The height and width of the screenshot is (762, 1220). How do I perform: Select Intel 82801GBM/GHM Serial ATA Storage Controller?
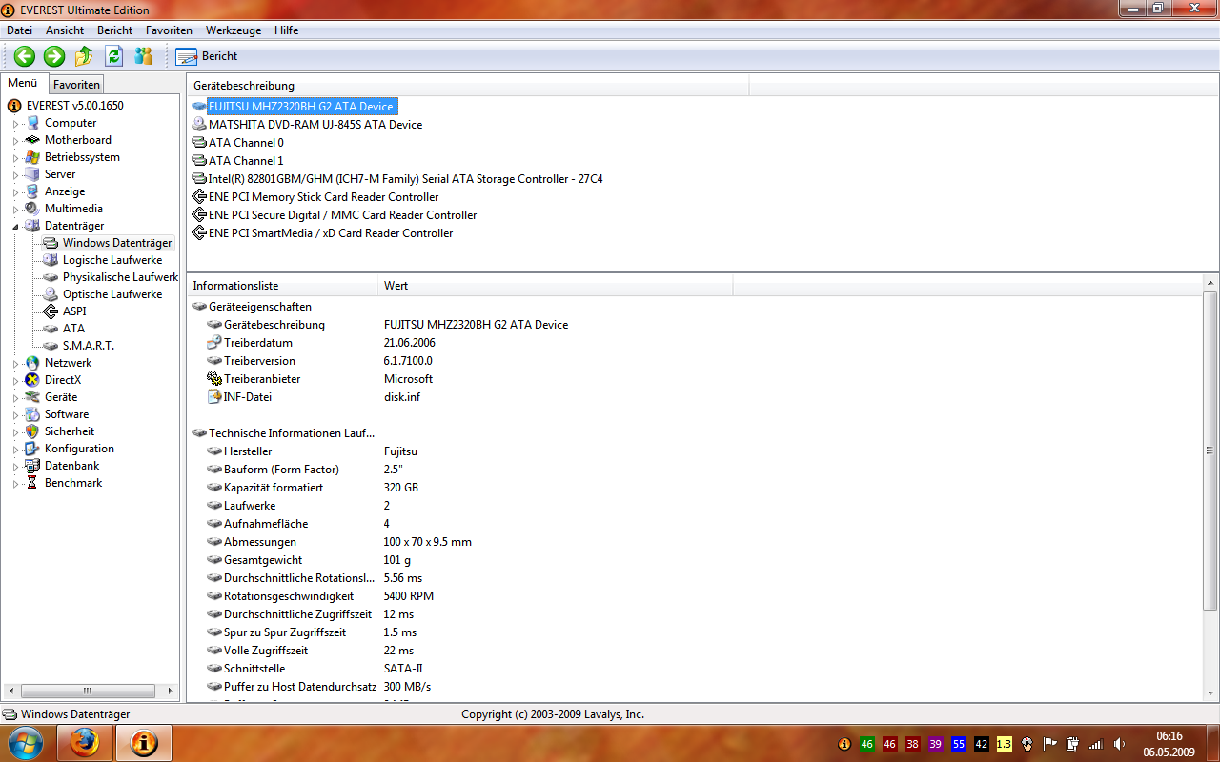(405, 179)
